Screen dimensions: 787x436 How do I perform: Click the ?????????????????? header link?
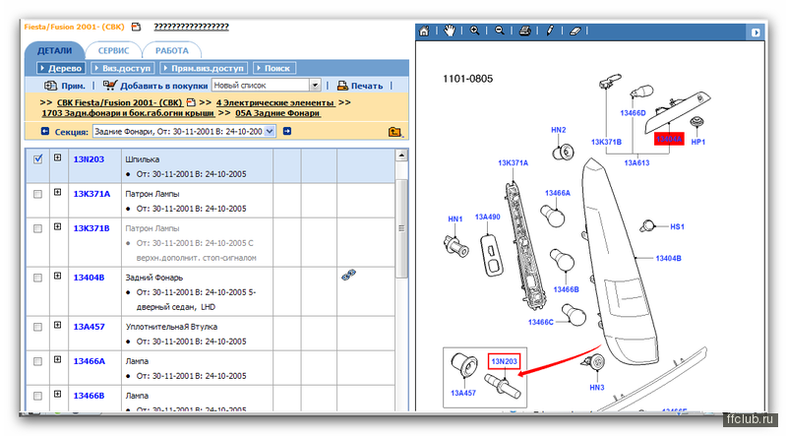(191, 27)
